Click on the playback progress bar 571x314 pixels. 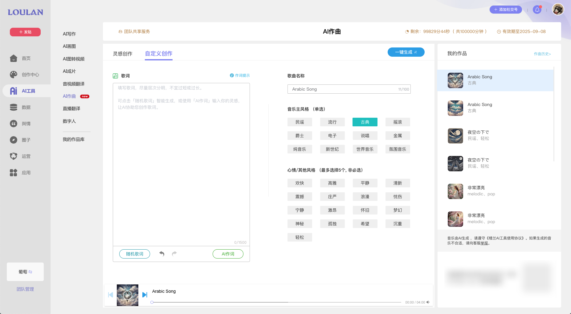pyautogui.click(x=277, y=302)
